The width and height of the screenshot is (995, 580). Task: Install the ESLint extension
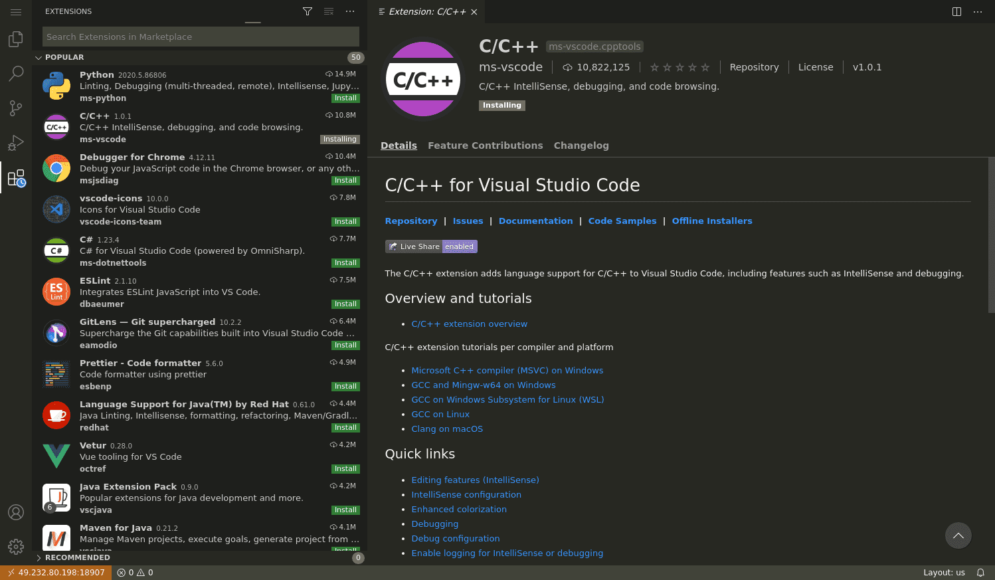345,304
